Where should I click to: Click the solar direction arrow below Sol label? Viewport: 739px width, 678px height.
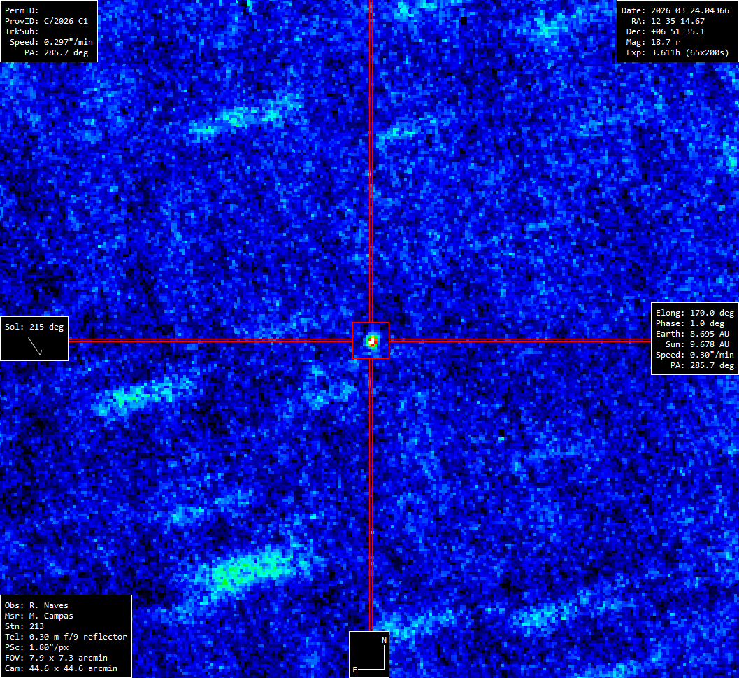coord(35,346)
